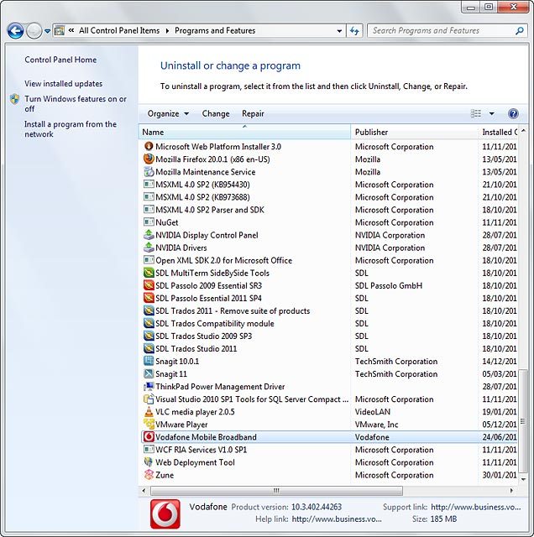Click the SDL MultiTerm SideBySide Tools icon

(x=149, y=273)
